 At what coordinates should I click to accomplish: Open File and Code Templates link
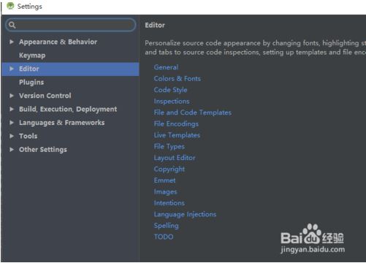click(193, 113)
